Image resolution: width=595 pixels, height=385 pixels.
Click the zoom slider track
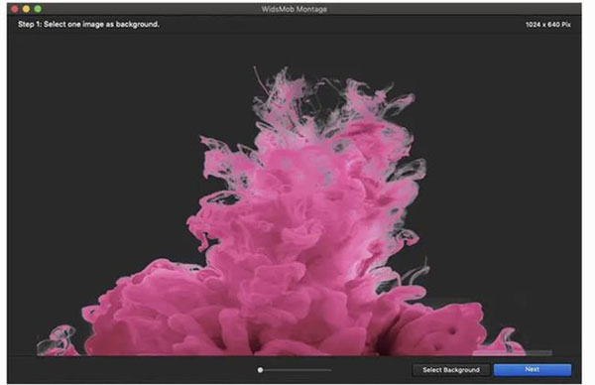[295, 370]
